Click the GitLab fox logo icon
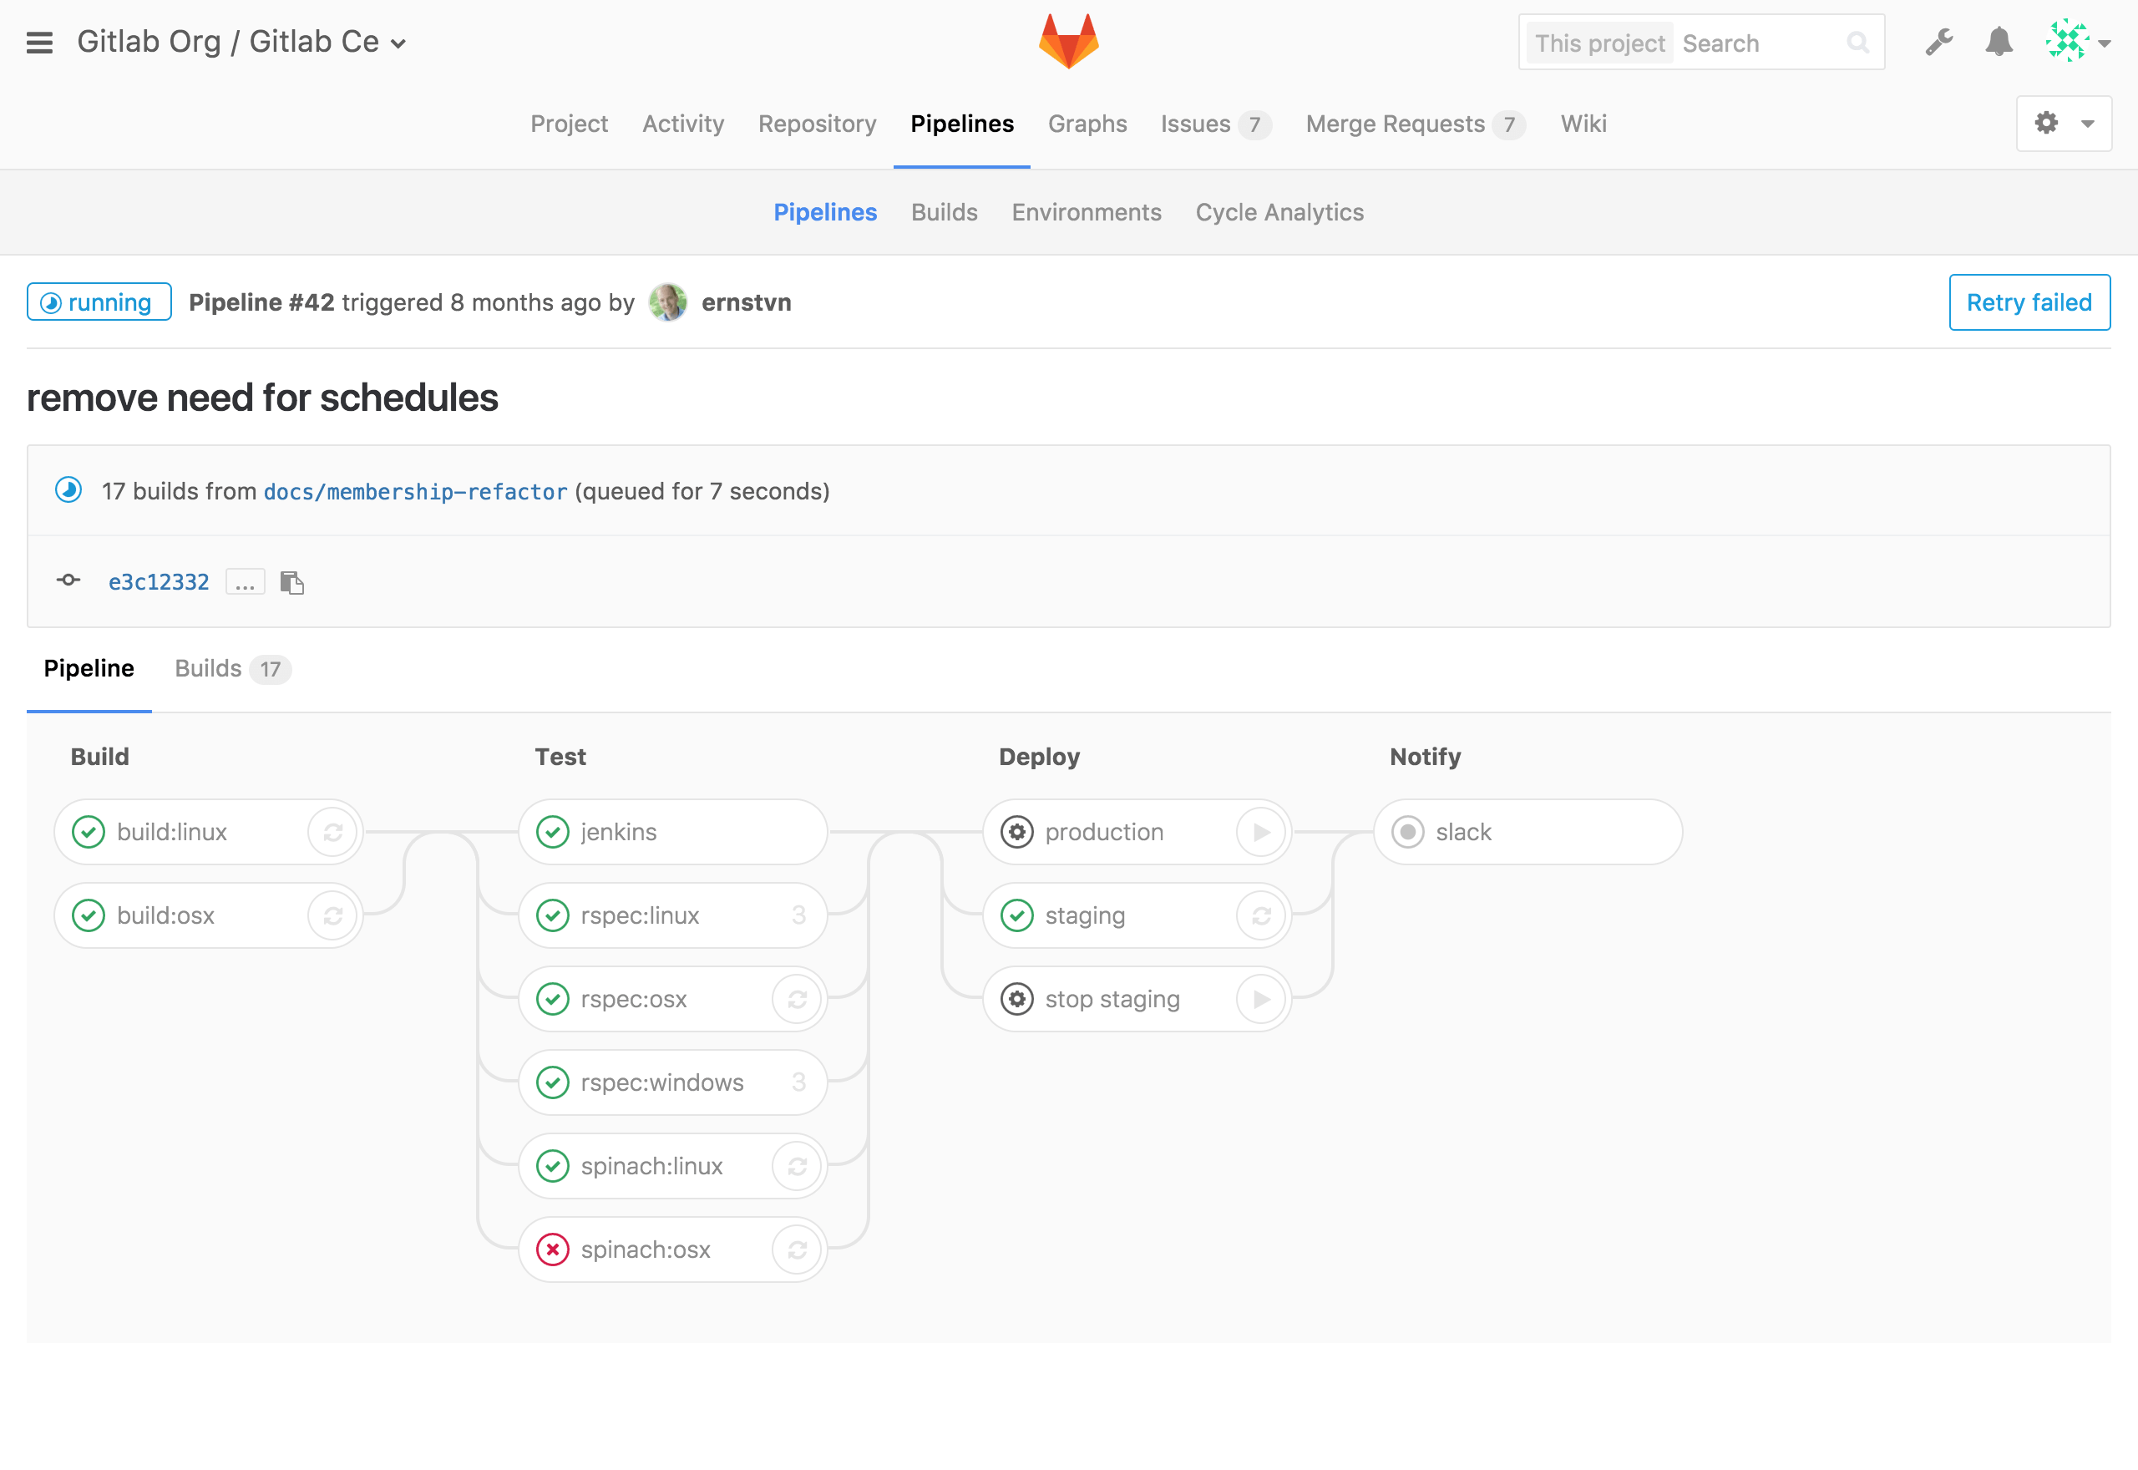 click(x=1069, y=43)
